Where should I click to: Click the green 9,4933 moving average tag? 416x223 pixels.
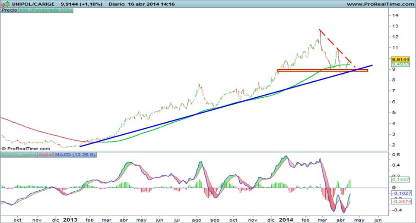coord(400,64)
